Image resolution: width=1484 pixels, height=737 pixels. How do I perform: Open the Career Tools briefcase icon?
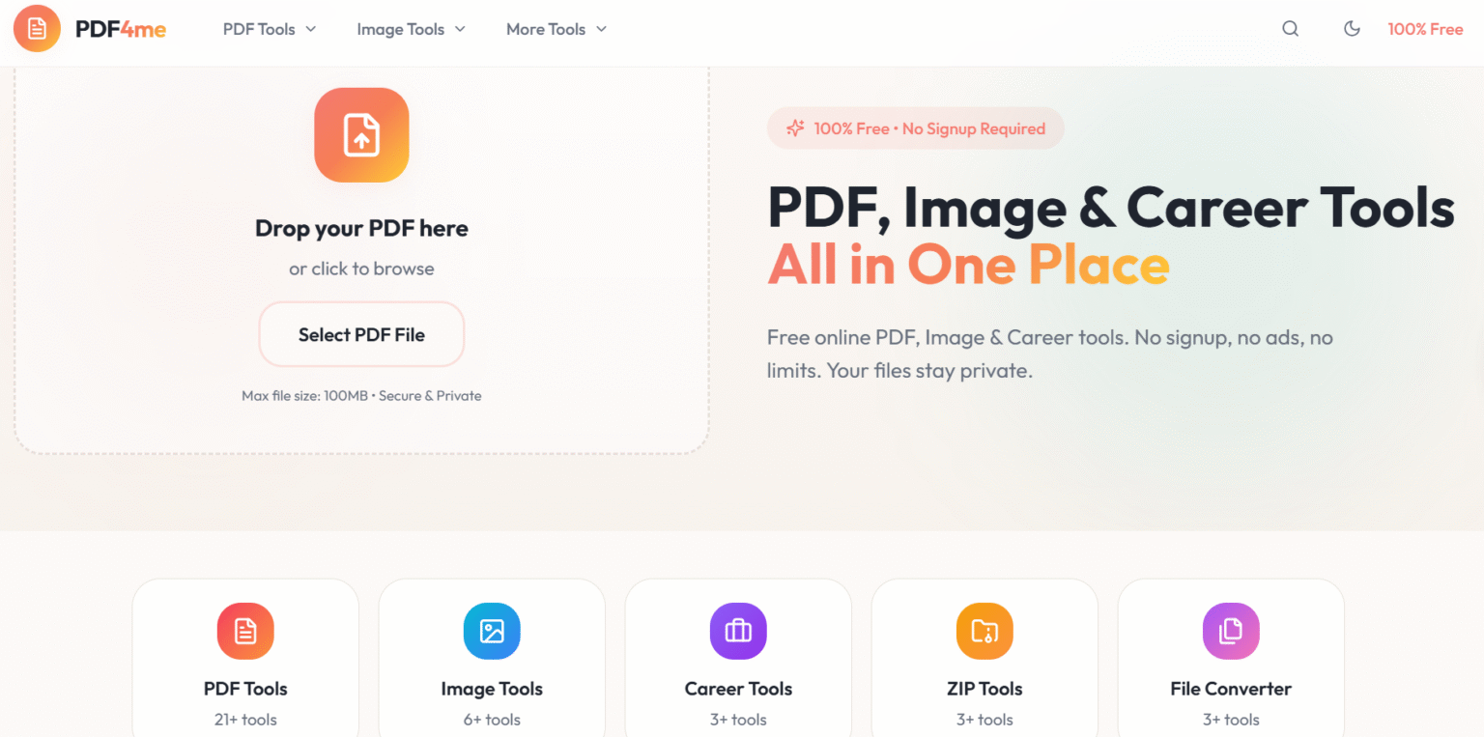click(x=737, y=631)
